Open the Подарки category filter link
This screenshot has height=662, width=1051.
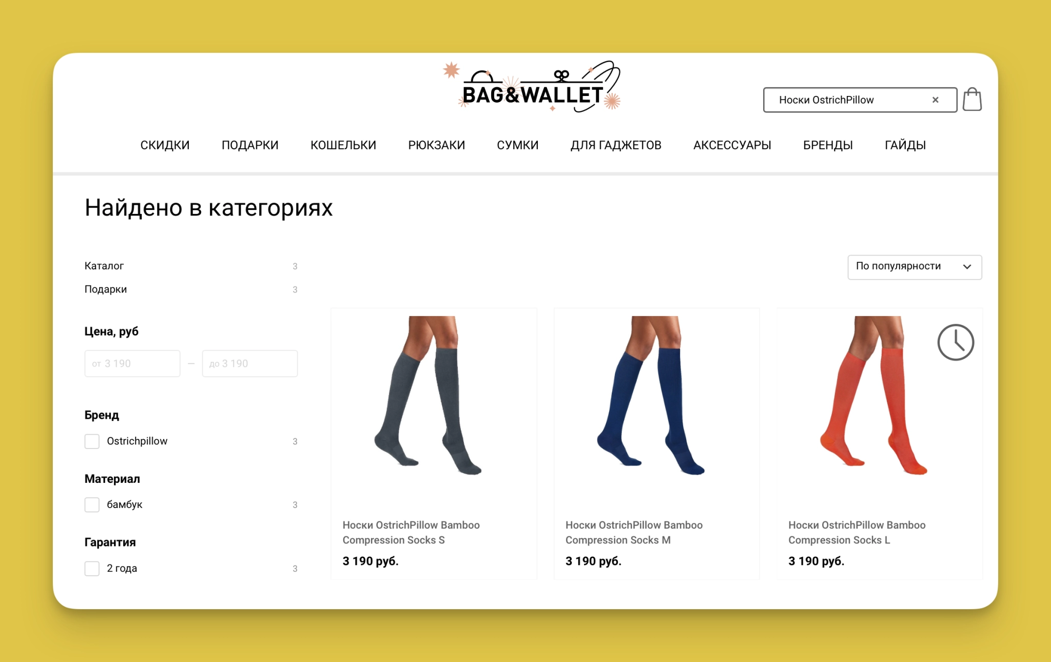point(106,289)
